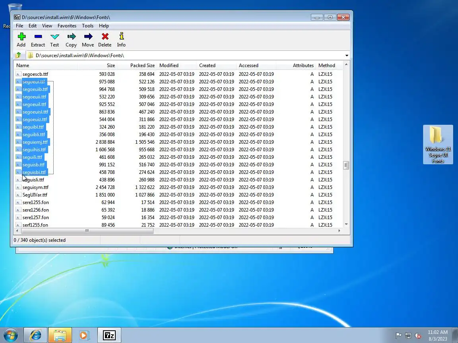
Task: Click file icon of sere1257.fon
Action: (18, 218)
